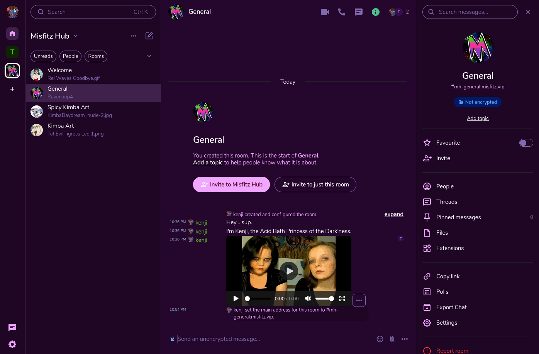Image resolution: width=539 pixels, height=354 pixels.
Task: Open Pinned messages in the room panel
Action: [x=458, y=217]
